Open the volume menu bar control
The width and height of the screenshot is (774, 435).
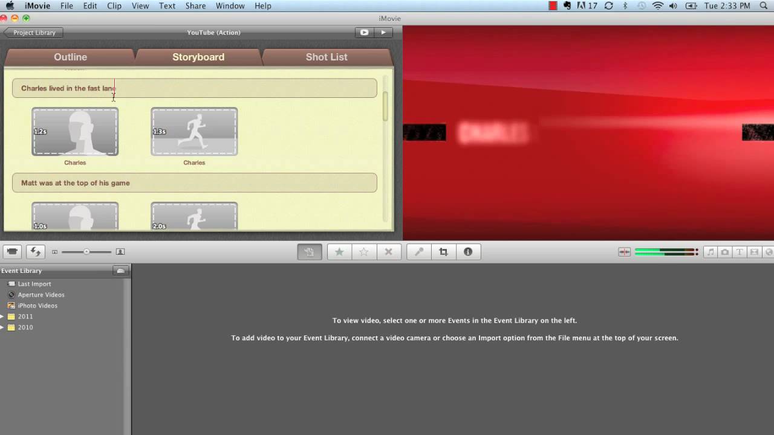[x=674, y=6]
